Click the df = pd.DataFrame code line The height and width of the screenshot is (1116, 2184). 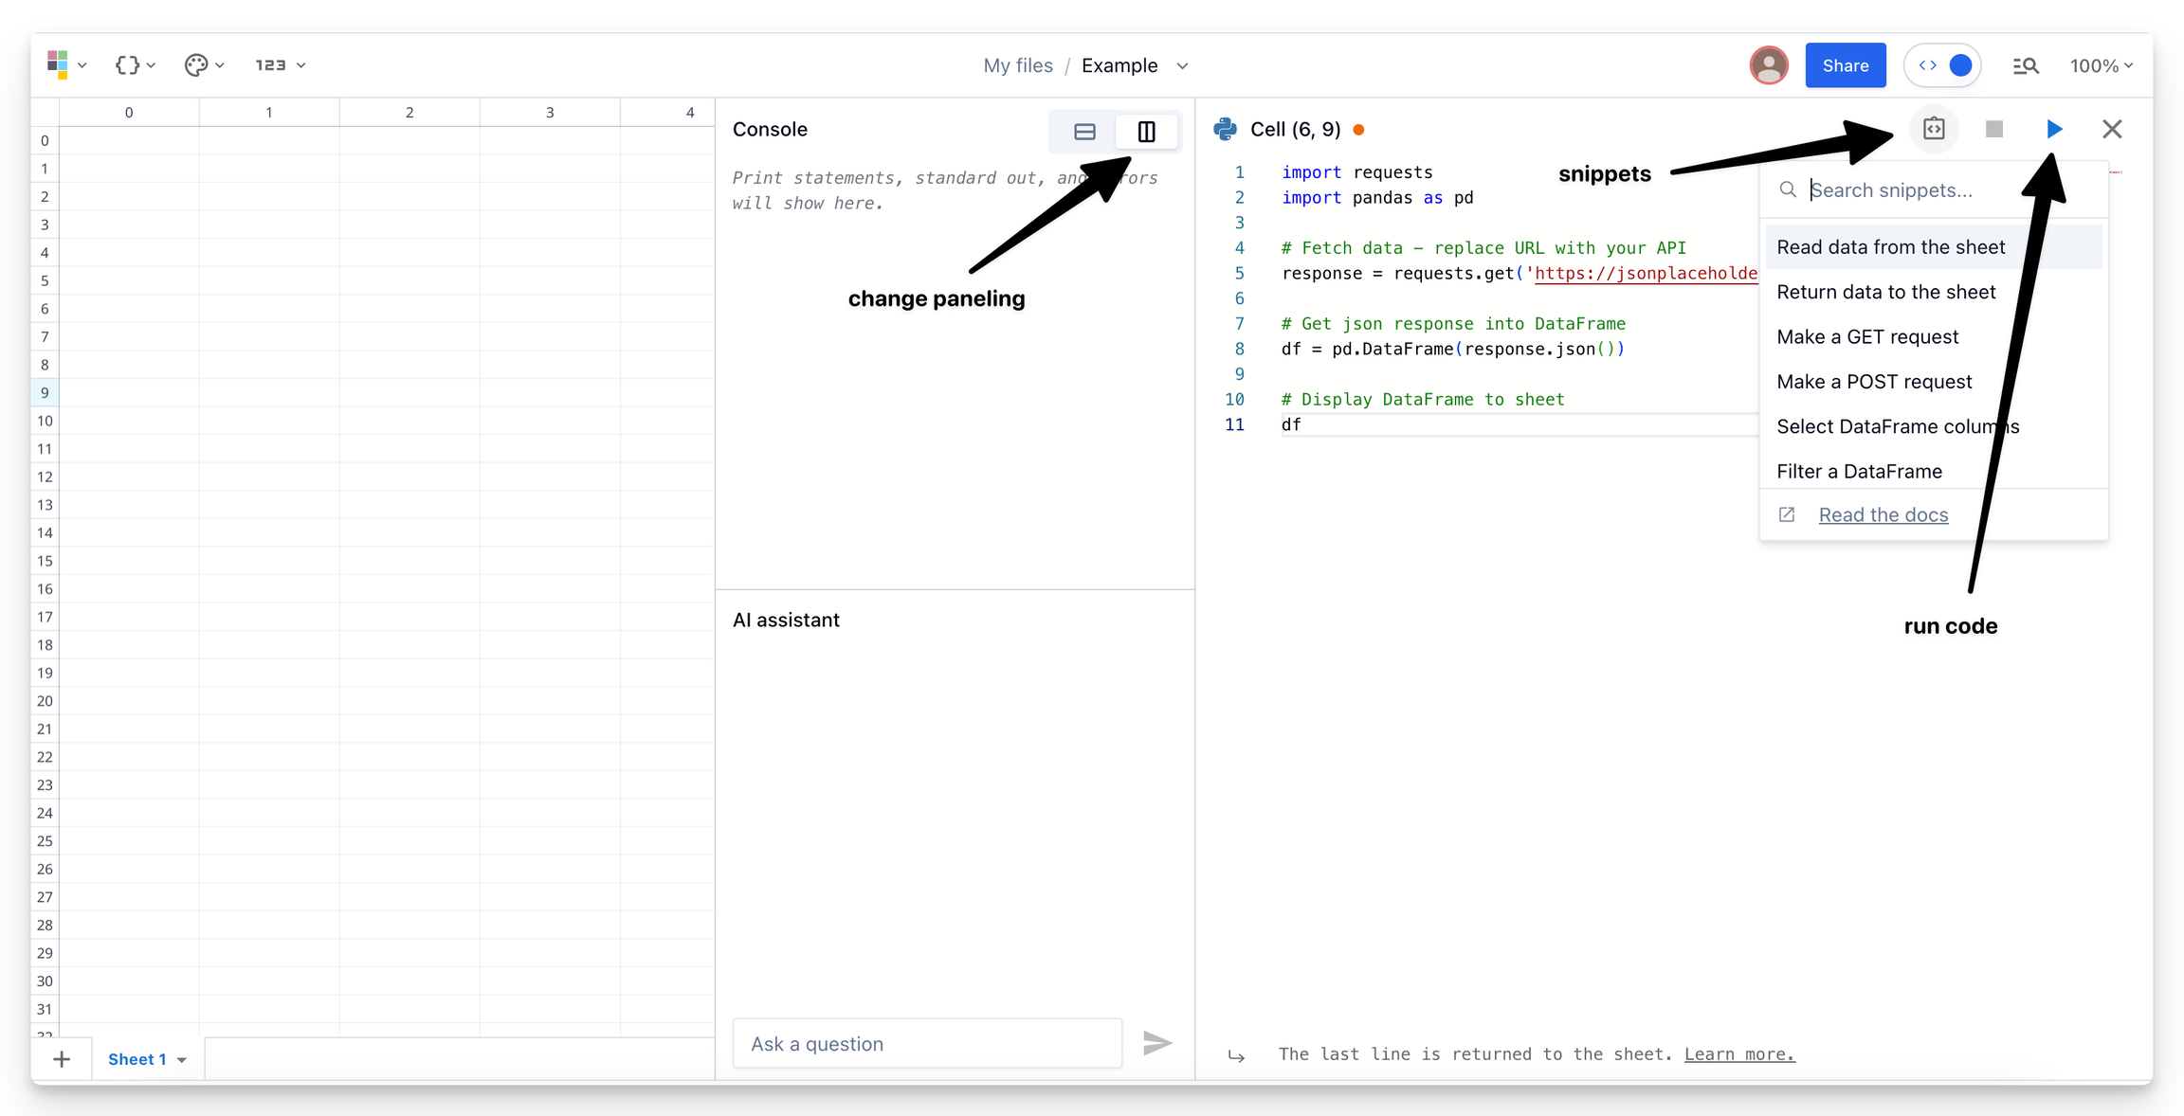tap(1453, 349)
